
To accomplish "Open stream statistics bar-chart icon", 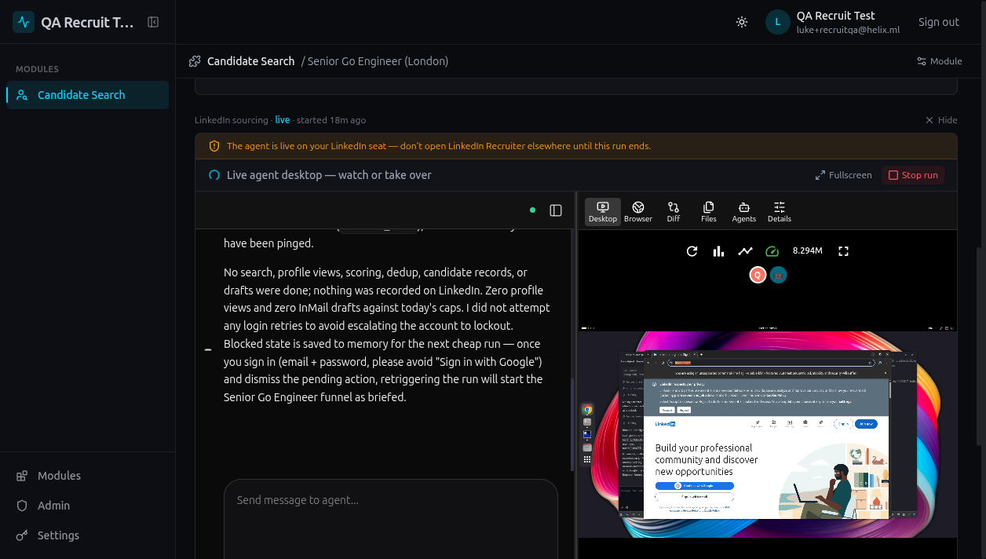I will [x=718, y=251].
